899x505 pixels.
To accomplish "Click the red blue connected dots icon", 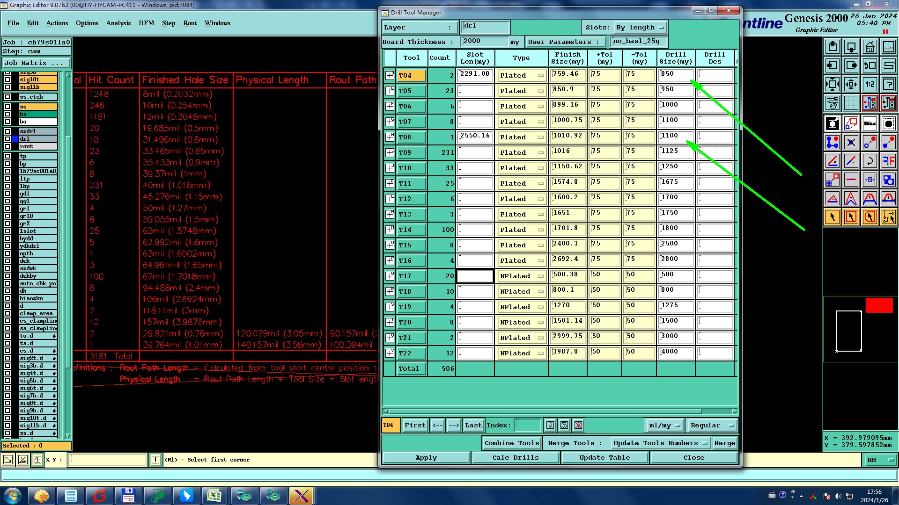I will [833, 142].
